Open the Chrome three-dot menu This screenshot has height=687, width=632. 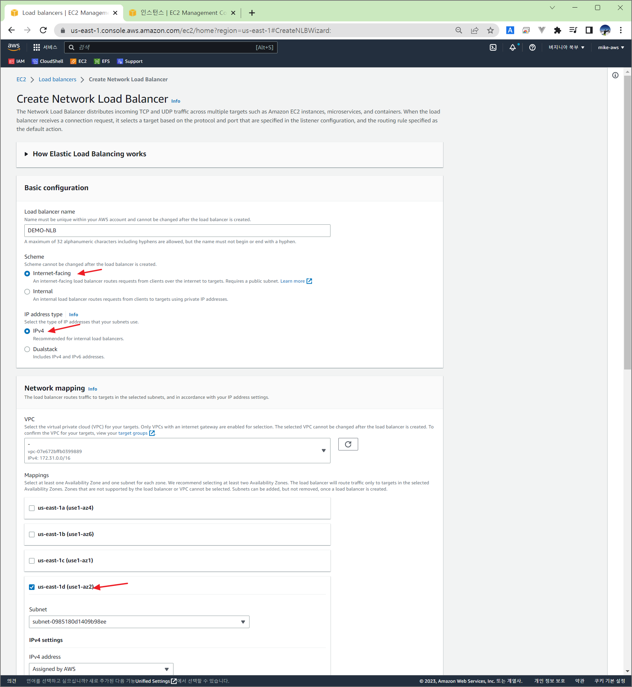point(620,30)
